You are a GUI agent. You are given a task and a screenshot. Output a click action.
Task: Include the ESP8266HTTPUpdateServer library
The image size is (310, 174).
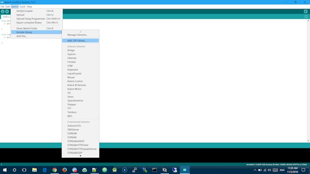(80, 149)
